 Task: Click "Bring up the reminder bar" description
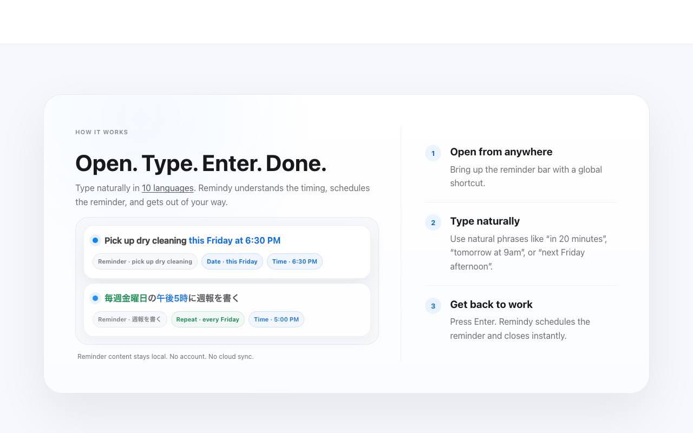(526, 176)
